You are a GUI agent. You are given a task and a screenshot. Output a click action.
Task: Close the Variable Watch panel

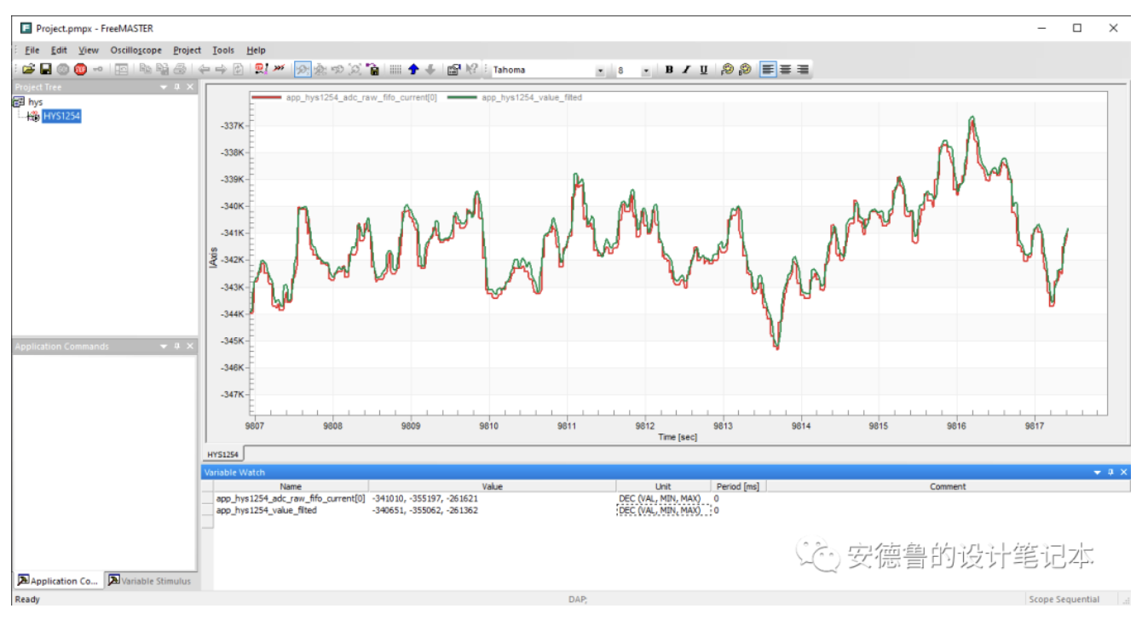[1124, 472]
